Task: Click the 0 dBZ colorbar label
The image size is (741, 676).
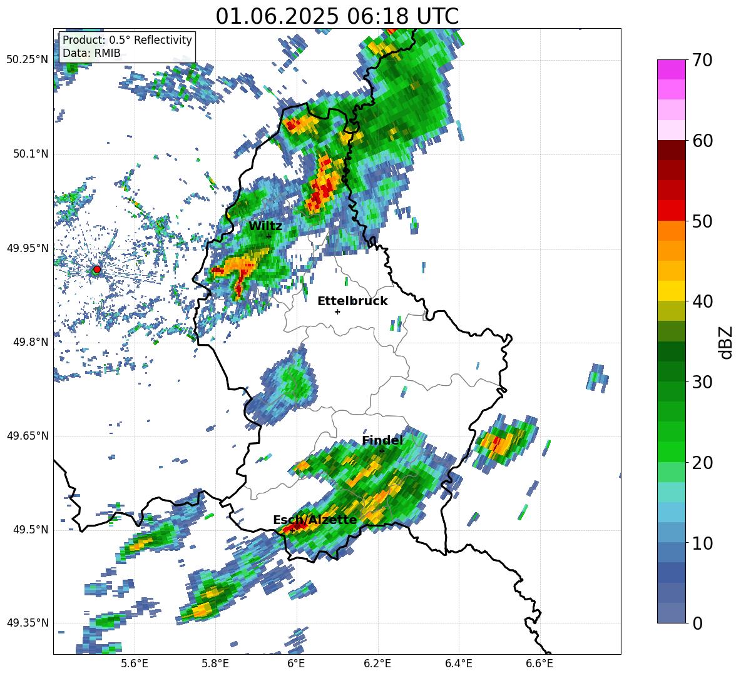Action: tap(697, 623)
